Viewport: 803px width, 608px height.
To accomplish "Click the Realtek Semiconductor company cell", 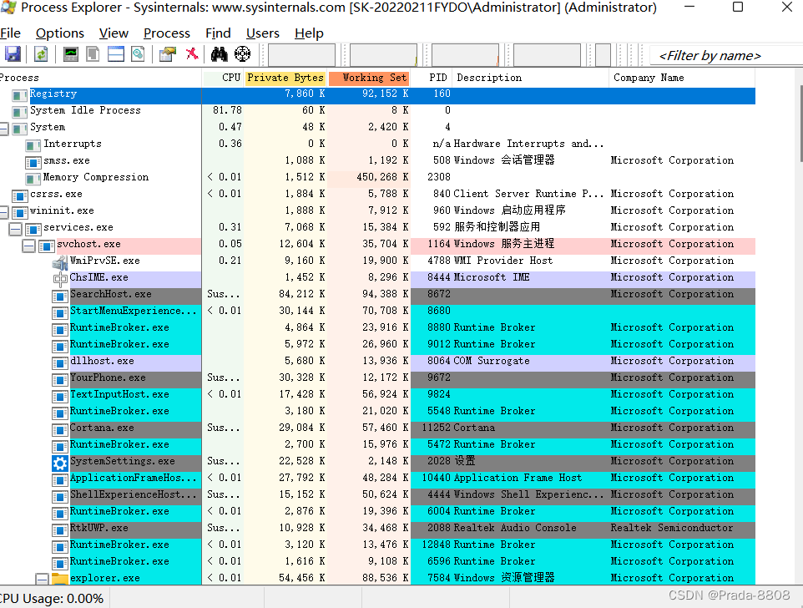I will [671, 528].
